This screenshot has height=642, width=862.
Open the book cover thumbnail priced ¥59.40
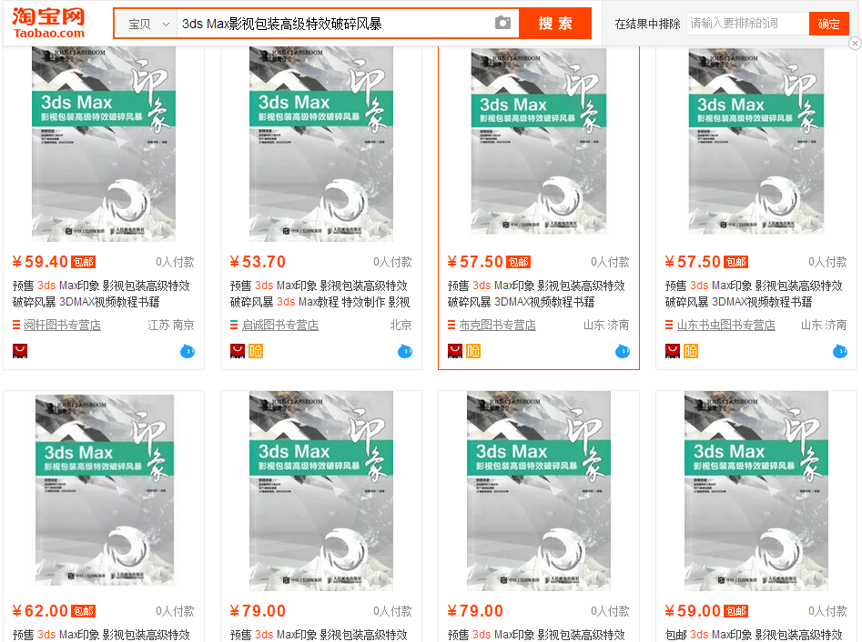pos(104,144)
